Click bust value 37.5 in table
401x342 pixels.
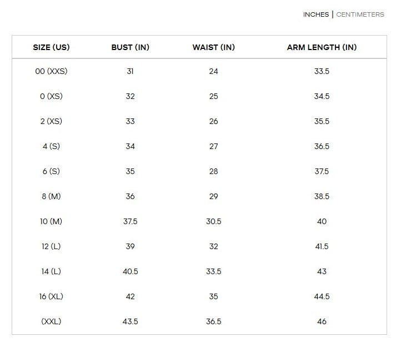tap(130, 221)
